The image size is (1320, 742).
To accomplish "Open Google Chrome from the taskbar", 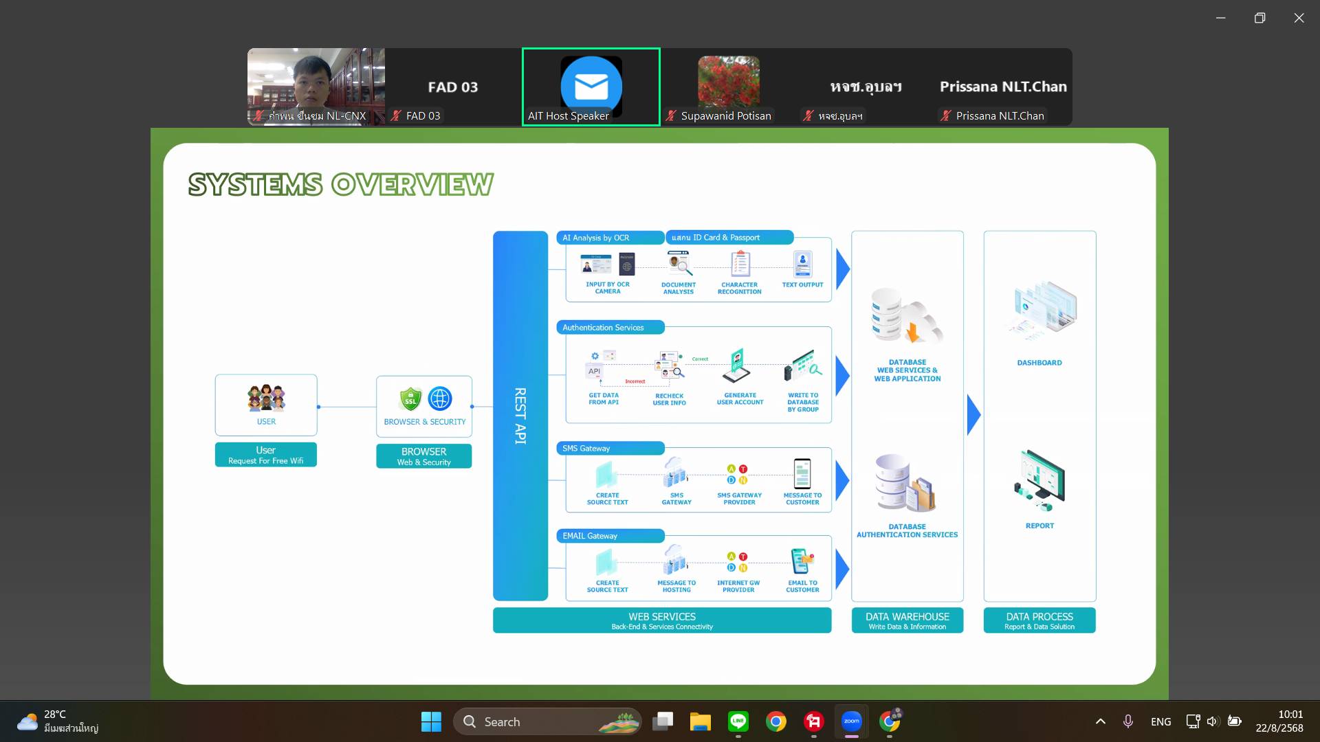I will pyautogui.click(x=776, y=721).
